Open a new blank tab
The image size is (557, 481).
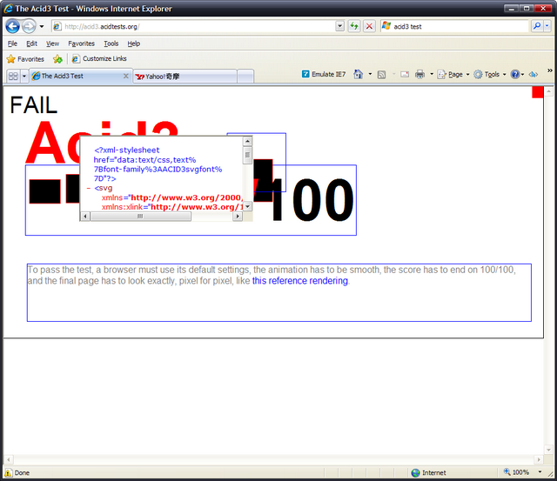pos(245,77)
